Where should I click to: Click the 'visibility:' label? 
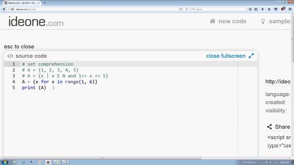(x=276, y=110)
